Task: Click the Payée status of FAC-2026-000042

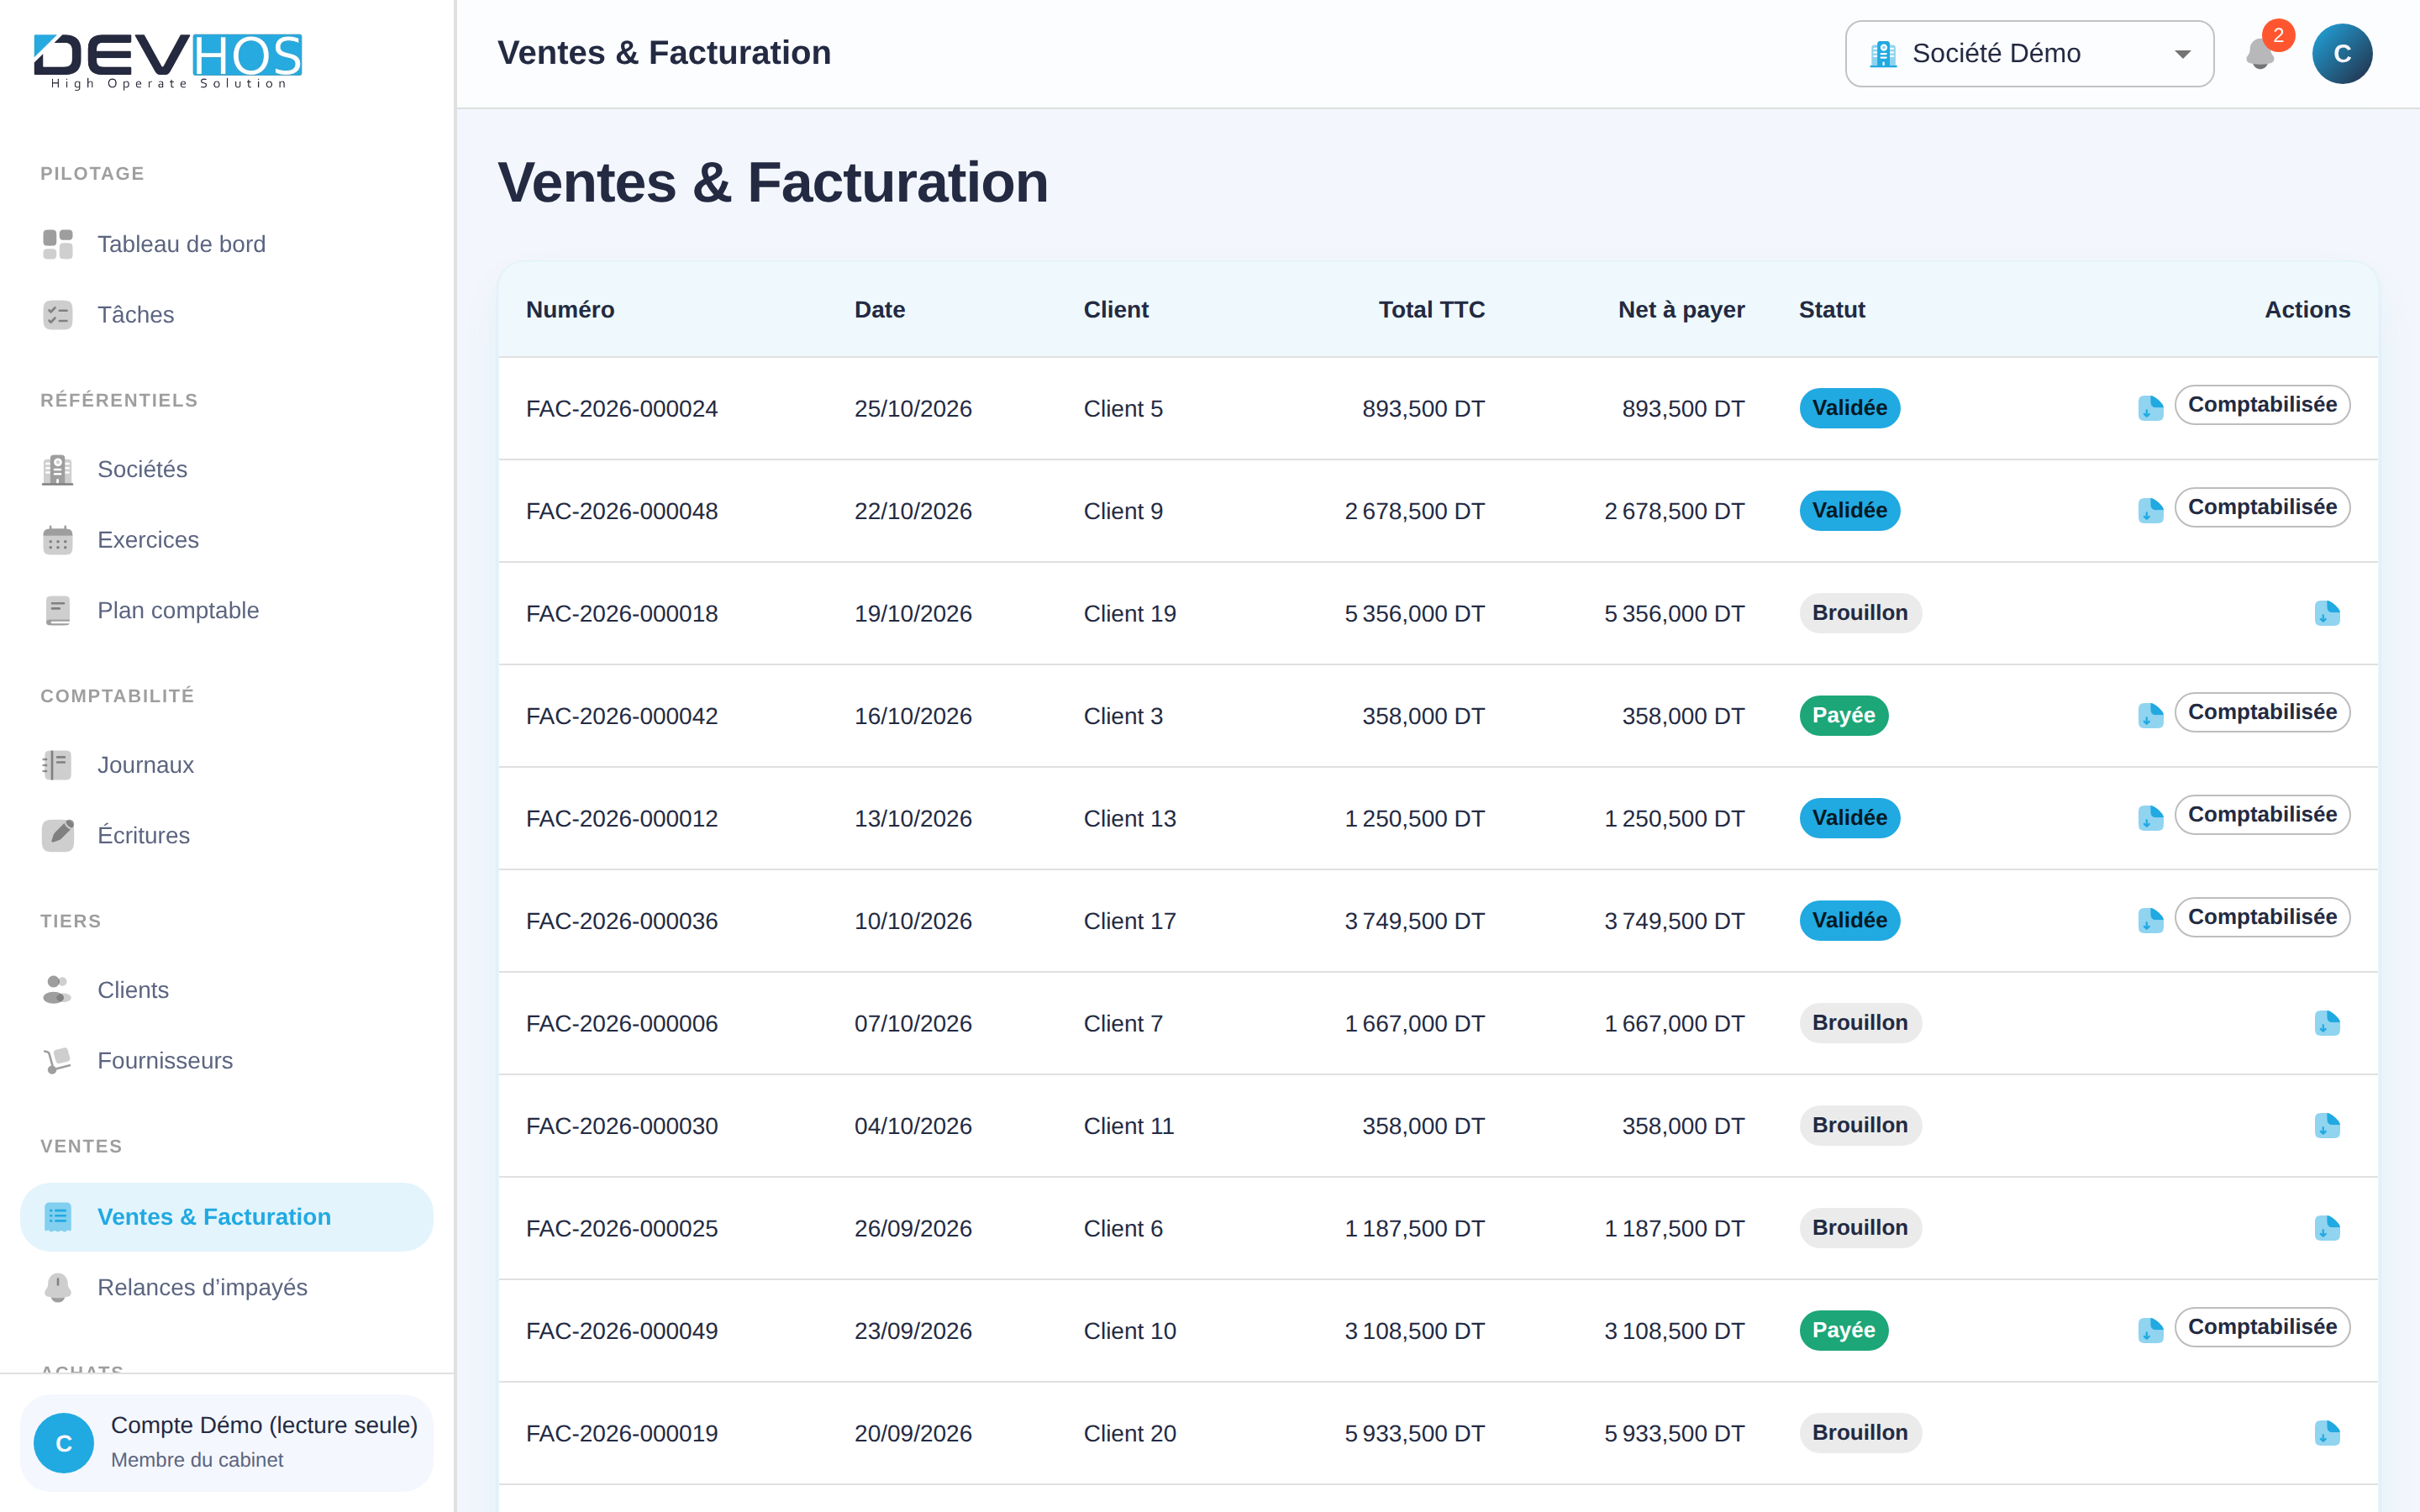Action: 1843,716
